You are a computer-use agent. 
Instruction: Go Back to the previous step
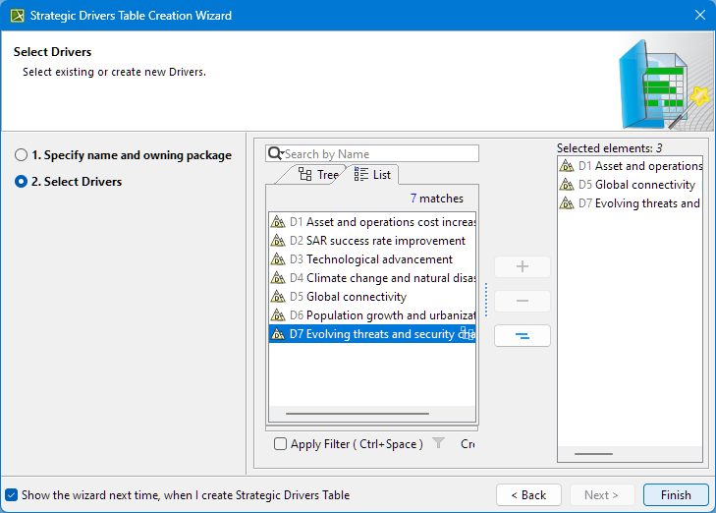pyautogui.click(x=528, y=495)
